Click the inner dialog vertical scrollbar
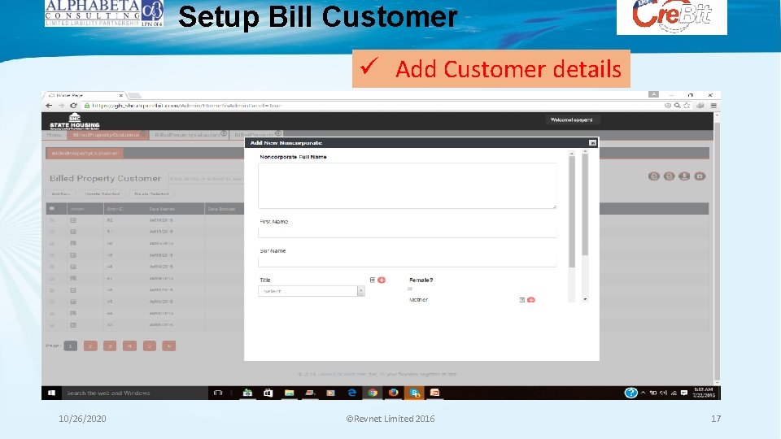 click(572, 212)
